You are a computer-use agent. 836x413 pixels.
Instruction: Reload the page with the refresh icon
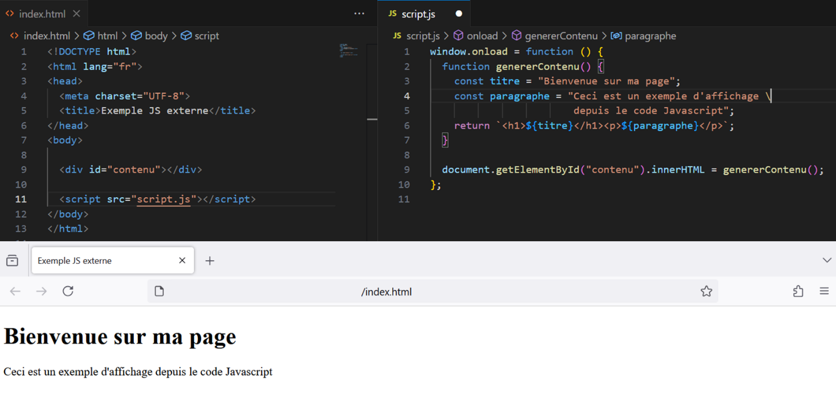68,291
